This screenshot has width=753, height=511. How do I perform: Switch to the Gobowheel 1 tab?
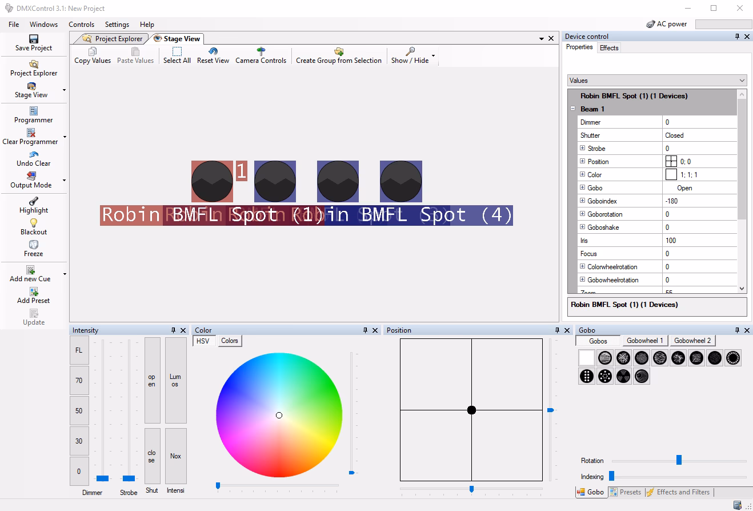click(x=645, y=341)
